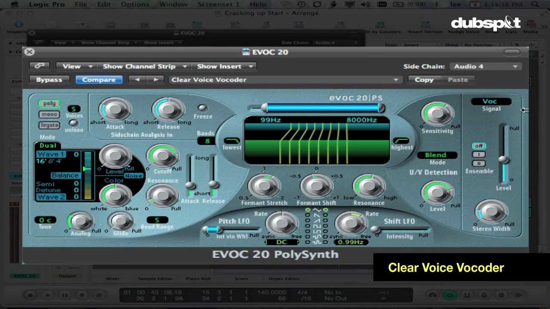Set Ensemble to II
Viewport: 550px width, 309px height.
[479, 163]
